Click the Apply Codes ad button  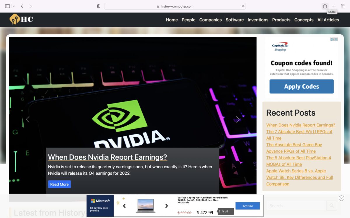pyautogui.click(x=301, y=87)
